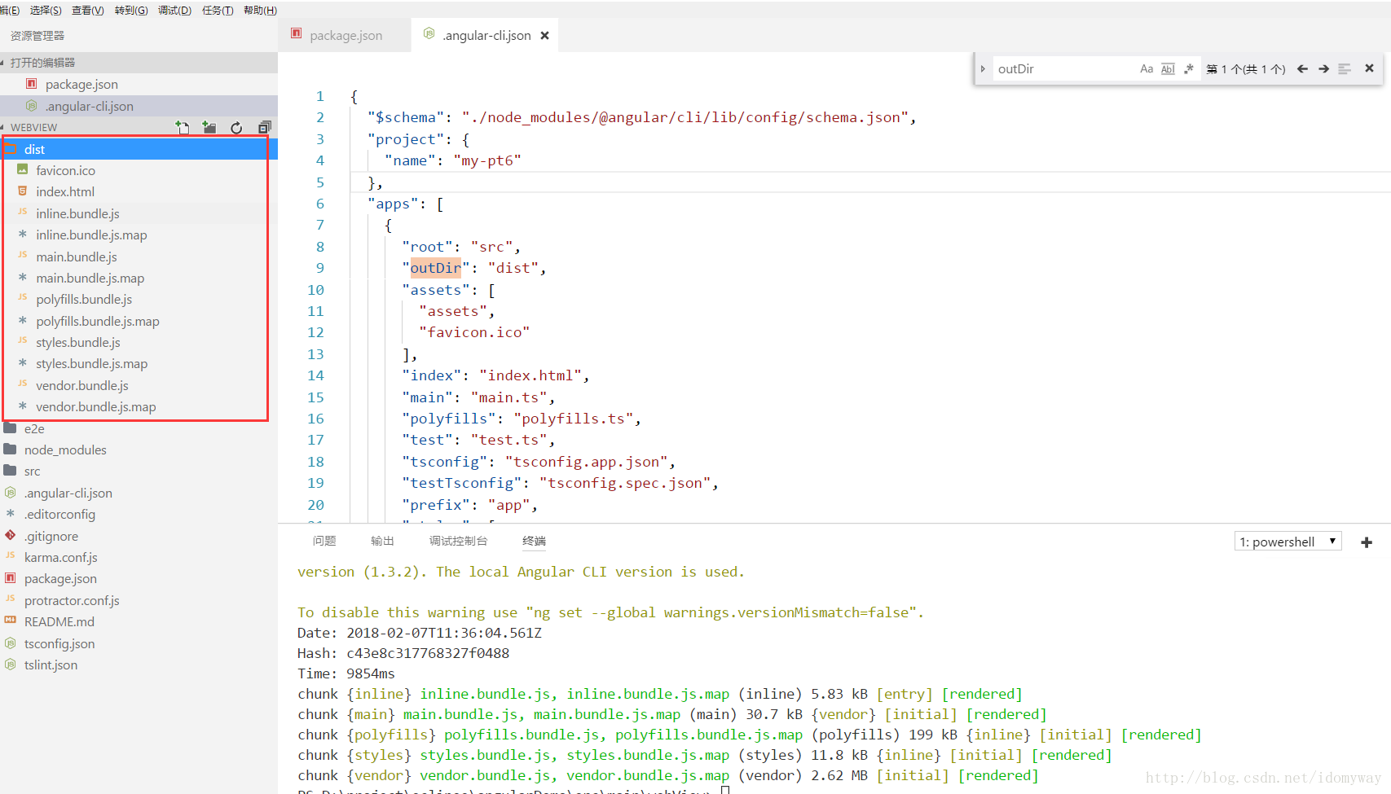
Task: Open index.html file
Action: [139, 192]
